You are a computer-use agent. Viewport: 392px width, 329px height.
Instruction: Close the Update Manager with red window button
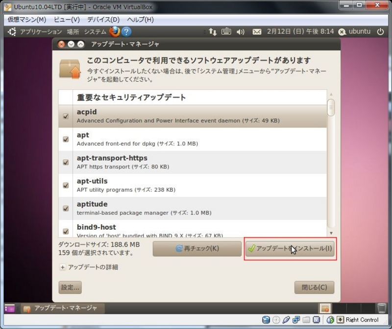coord(61,44)
